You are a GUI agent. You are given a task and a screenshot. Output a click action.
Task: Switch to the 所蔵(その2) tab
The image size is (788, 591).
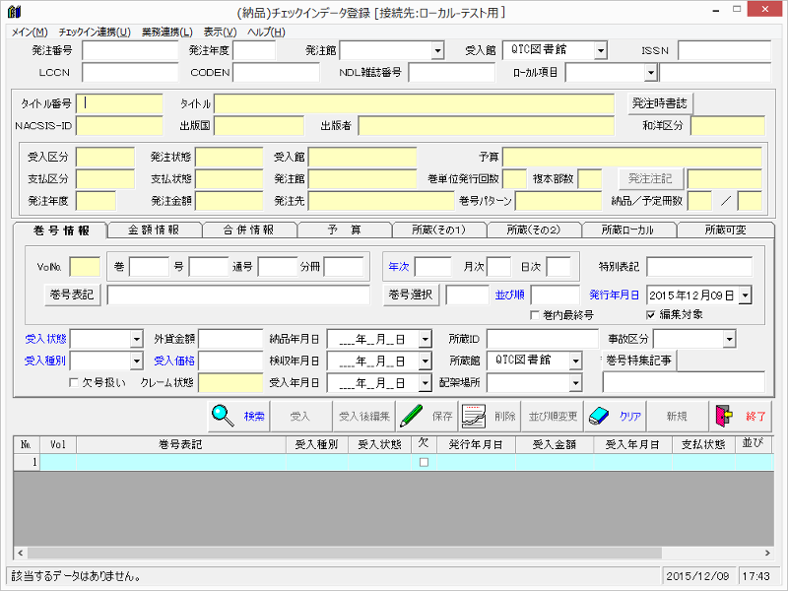click(x=534, y=230)
